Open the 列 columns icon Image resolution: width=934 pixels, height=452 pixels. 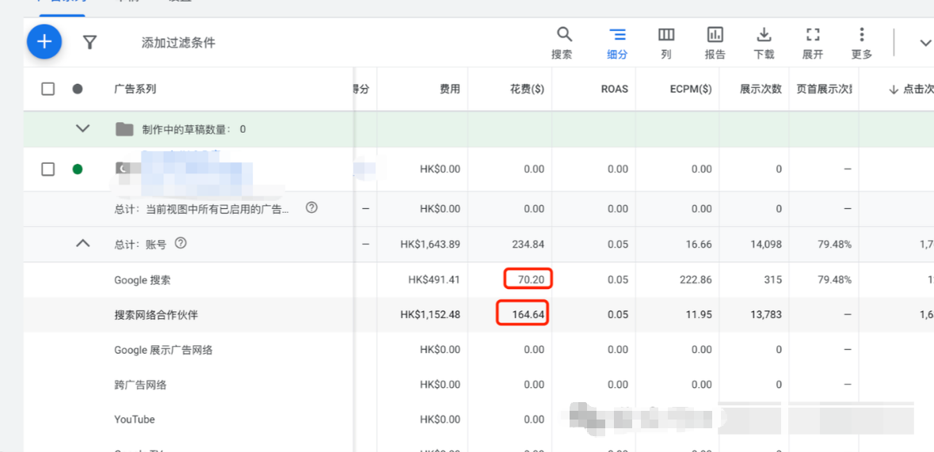[x=666, y=43]
